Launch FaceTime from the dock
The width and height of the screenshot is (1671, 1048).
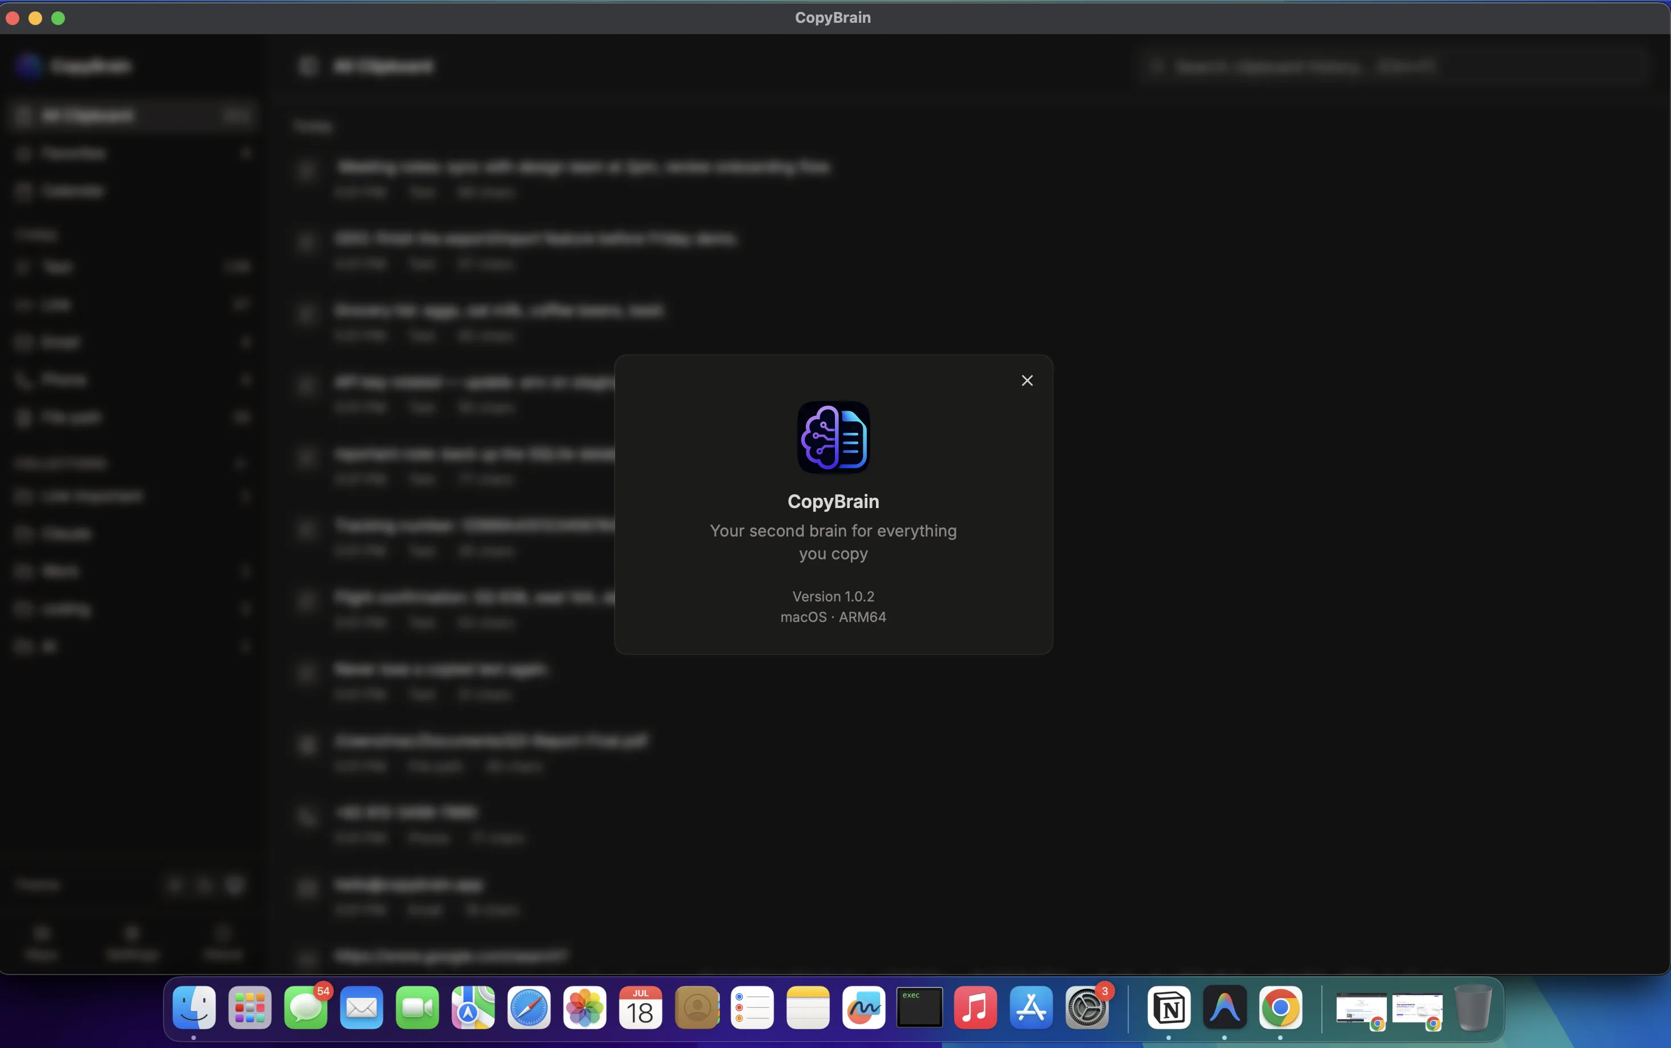coord(417,1008)
